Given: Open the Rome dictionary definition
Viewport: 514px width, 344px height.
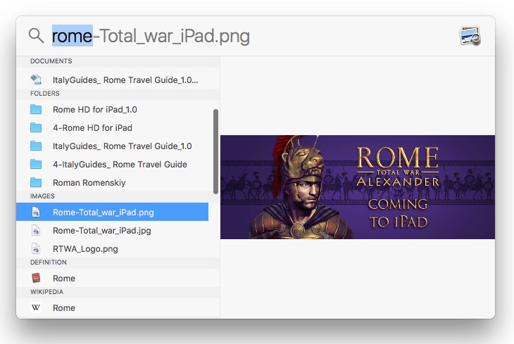Looking at the screenshot, I should pos(64,279).
